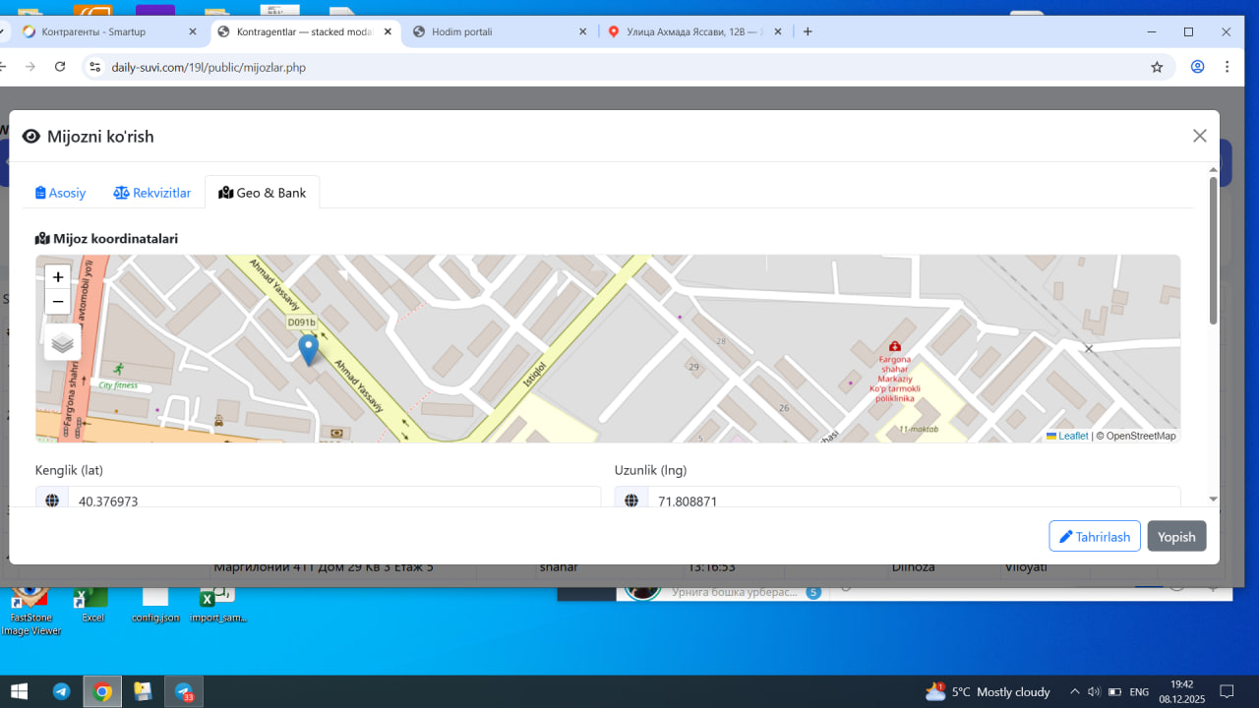Close the Kontragentlar browser tab
This screenshot has height=708, width=1259.
click(x=388, y=31)
